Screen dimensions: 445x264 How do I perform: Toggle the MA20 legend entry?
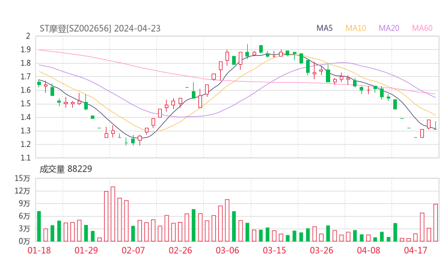point(389,28)
